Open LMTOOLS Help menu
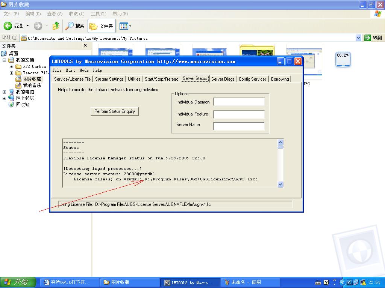 (97, 70)
